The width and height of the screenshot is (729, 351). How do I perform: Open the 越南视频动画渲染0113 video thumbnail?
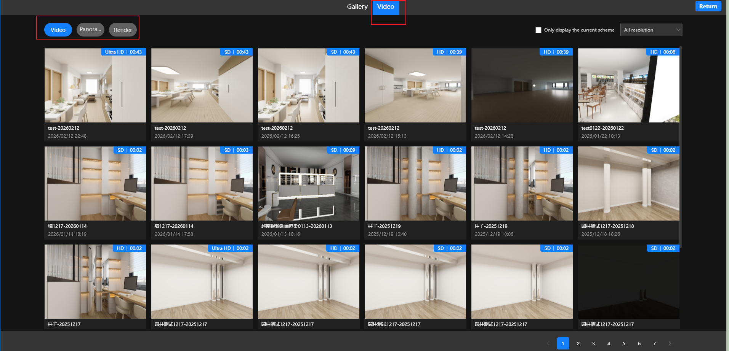pos(308,184)
